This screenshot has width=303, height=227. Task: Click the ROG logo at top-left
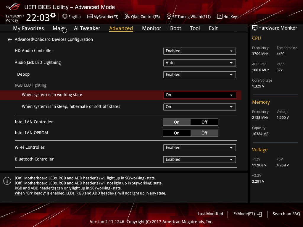click(x=13, y=7)
